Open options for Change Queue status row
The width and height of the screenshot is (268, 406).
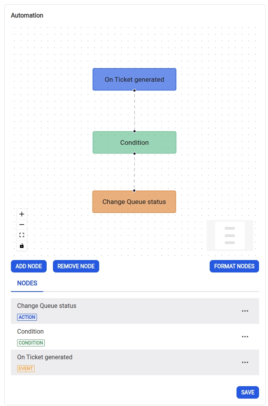click(x=245, y=311)
